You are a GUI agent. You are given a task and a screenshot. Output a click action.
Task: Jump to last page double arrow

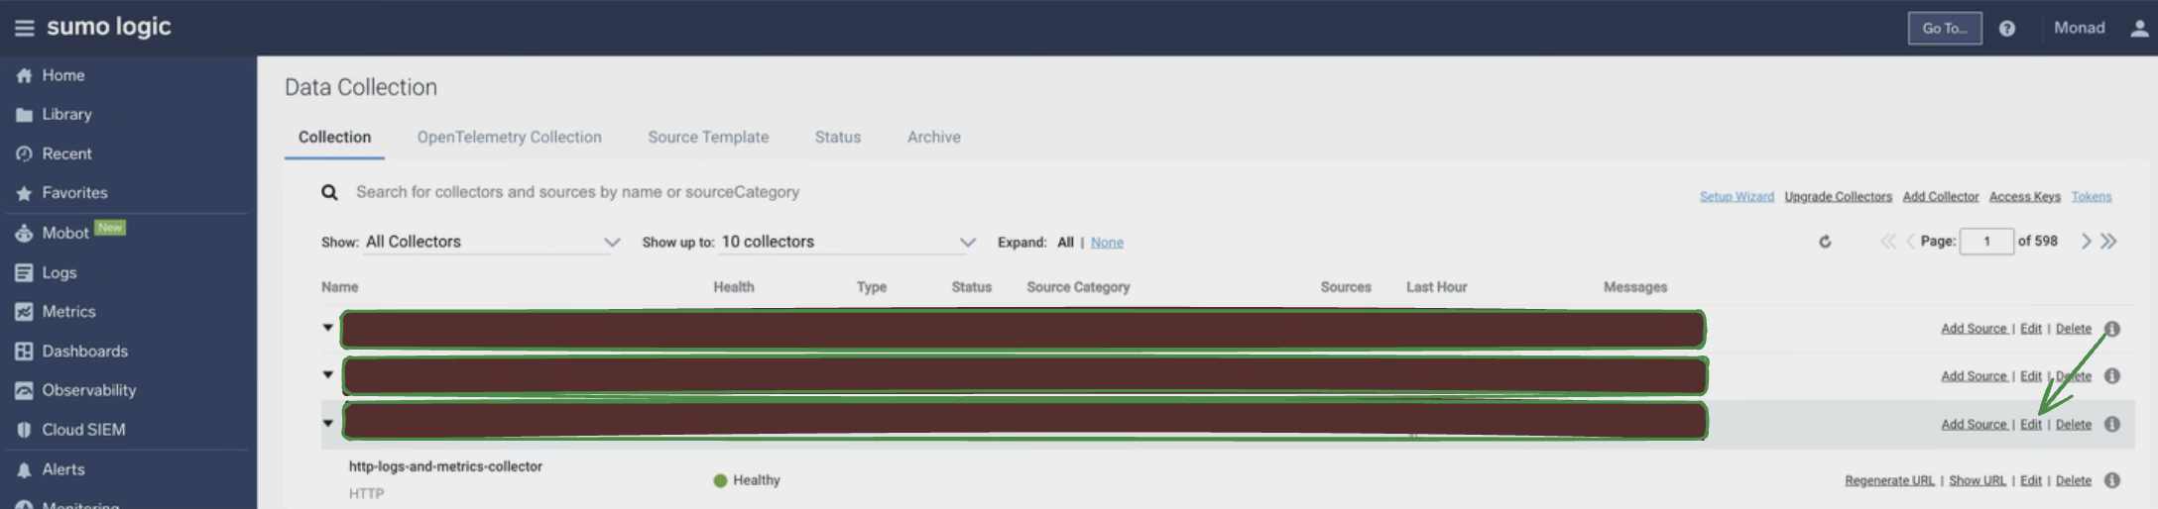[2109, 242]
